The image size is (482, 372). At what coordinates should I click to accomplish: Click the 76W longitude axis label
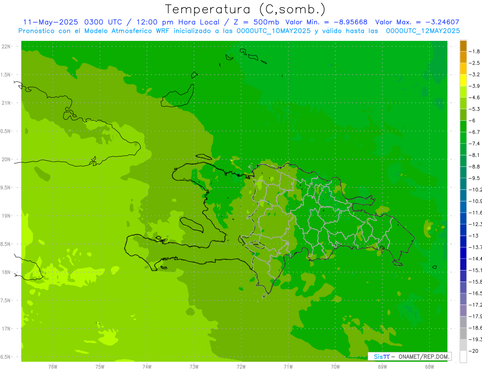pos(53,367)
